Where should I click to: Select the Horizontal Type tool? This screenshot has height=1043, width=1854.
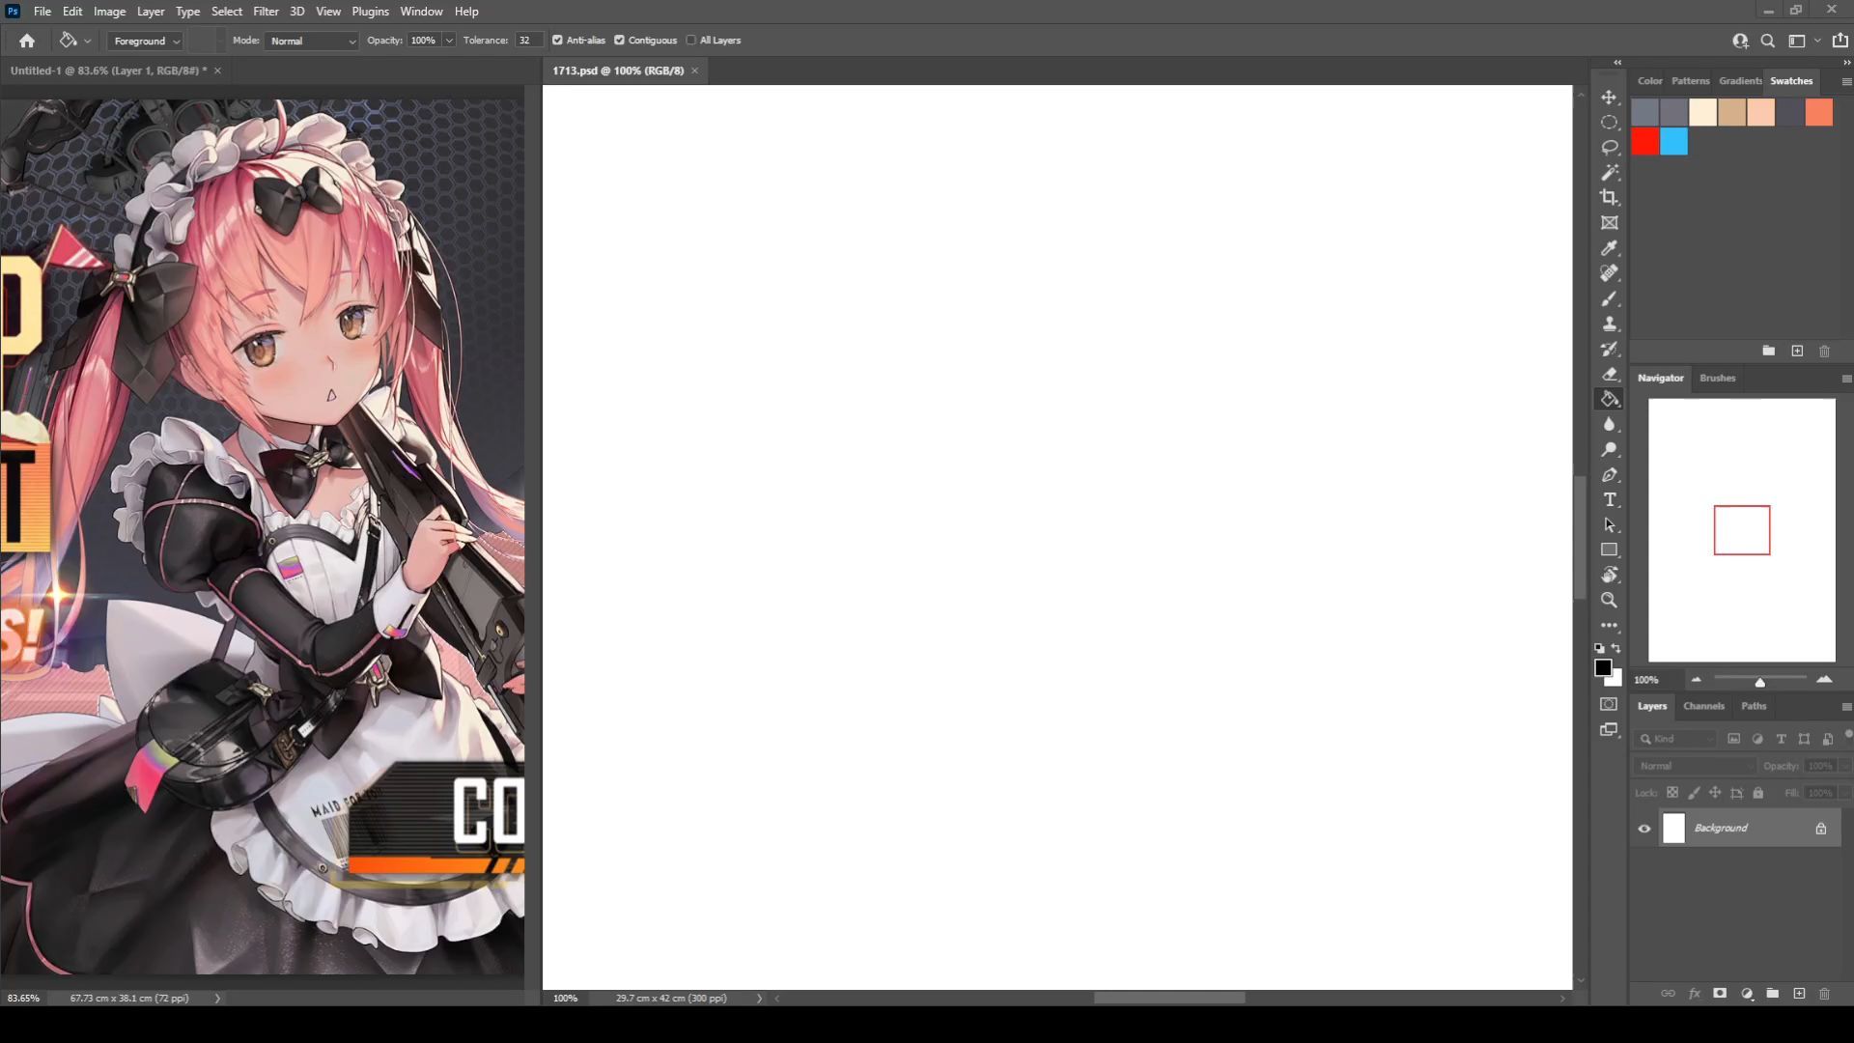[1609, 499]
